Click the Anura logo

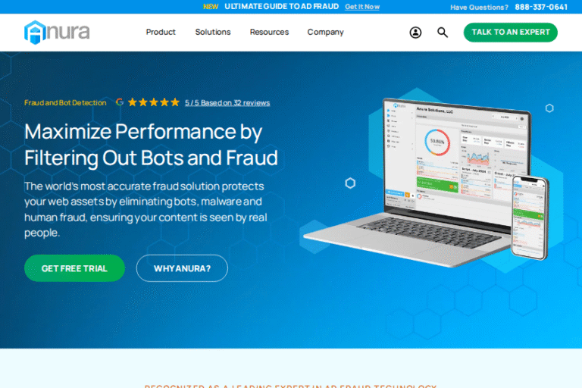[x=57, y=33]
